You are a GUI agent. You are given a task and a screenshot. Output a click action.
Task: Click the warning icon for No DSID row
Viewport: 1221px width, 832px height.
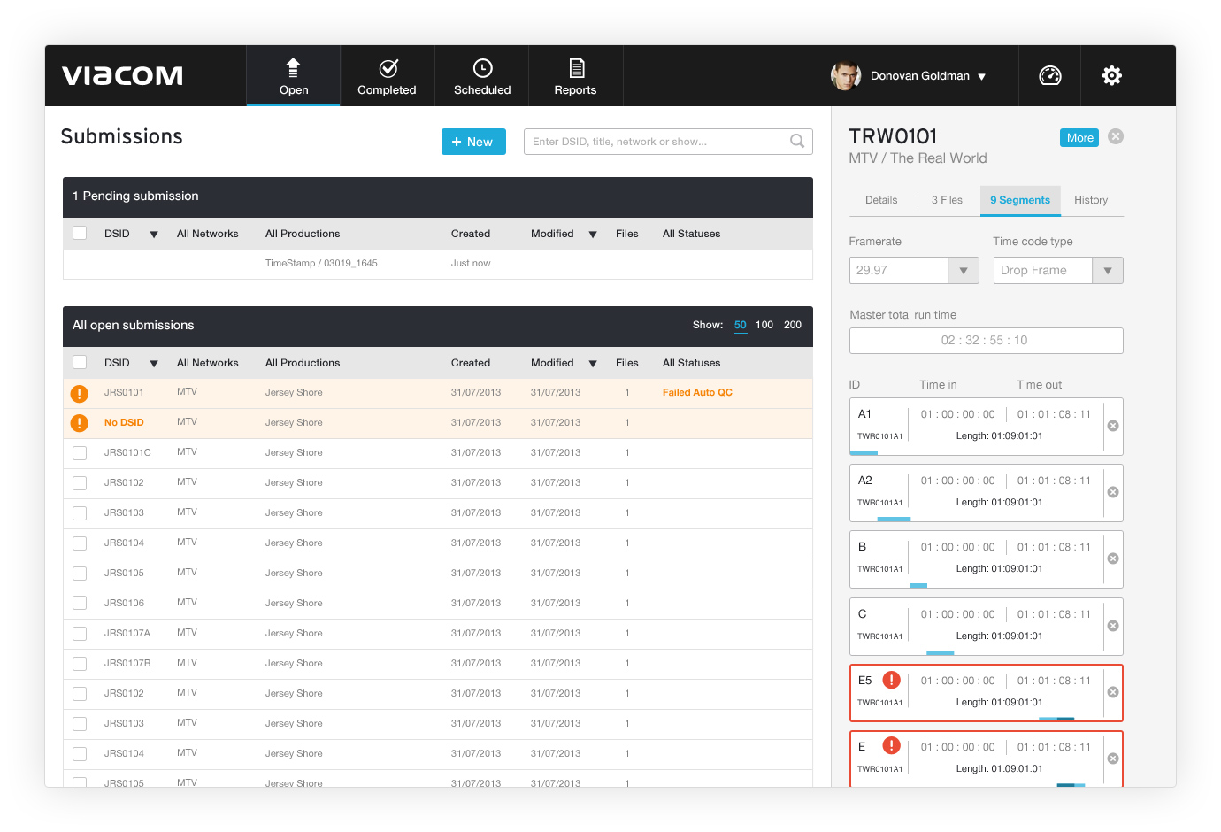pos(80,423)
